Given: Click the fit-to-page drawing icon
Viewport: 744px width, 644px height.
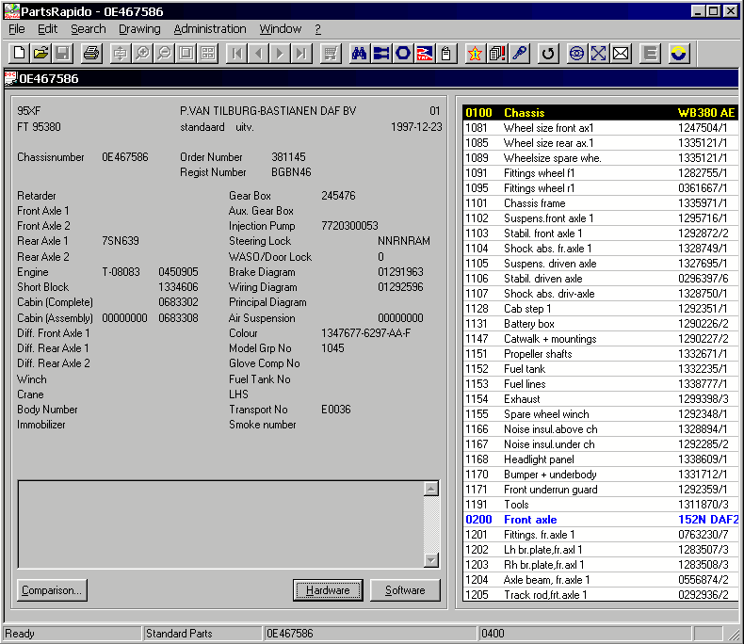Looking at the screenshot, I should click(x=186, y=53).
